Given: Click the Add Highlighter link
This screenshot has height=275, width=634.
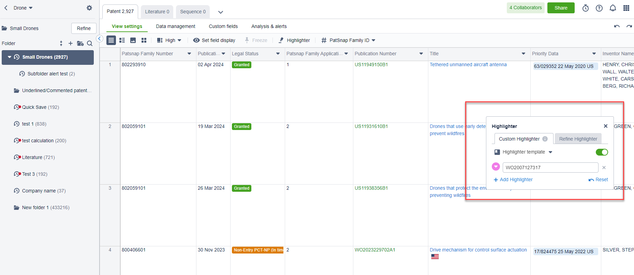Looking at the screenshot, I should (x=513, y=179).
